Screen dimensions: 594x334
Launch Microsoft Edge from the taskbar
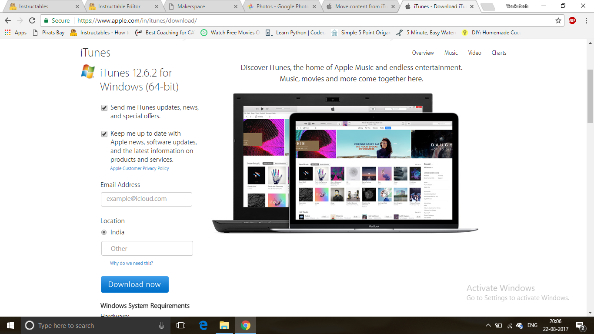click(x=203, y=325)
